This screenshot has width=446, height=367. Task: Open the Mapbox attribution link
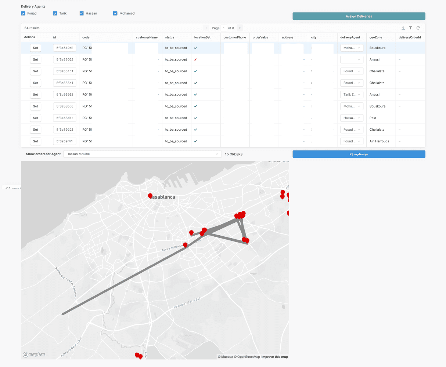[226, 357]
